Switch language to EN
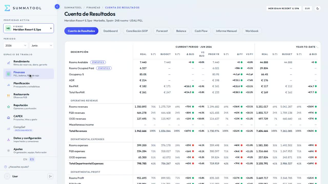Viewport: 328px width, 184px height. [25, 159]
